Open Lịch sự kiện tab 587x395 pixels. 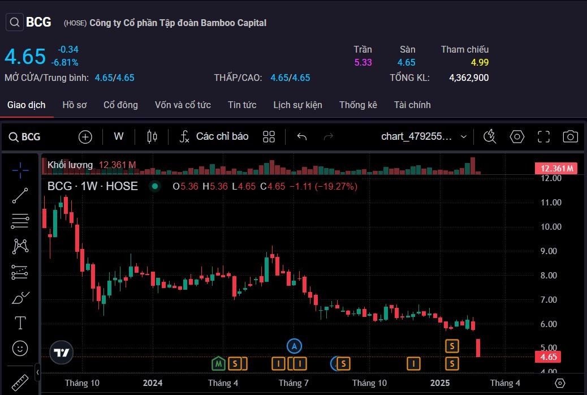point(297,105)
